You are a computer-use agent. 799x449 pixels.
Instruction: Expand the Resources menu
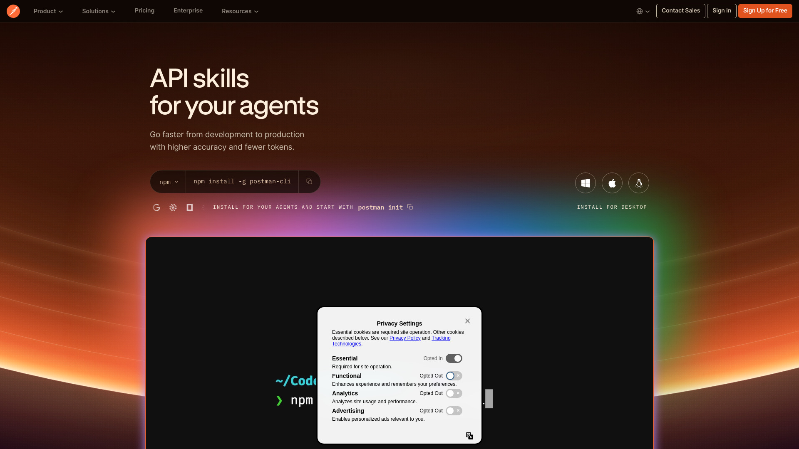[x=240, y=11]
